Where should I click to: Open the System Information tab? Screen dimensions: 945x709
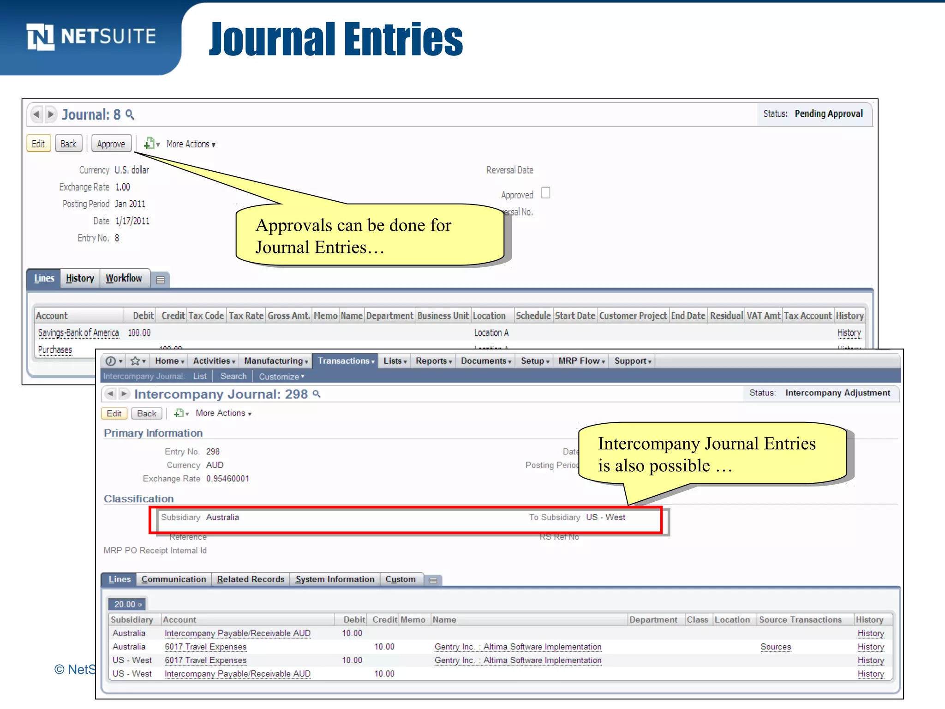pyautogui.click(x=335, y=579)
